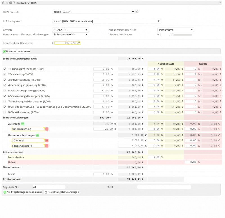This screenshot has height=218, width=225.
Task: Uncheck 1 Grundlagenermittlung phase
Action: tap(5, 69)
